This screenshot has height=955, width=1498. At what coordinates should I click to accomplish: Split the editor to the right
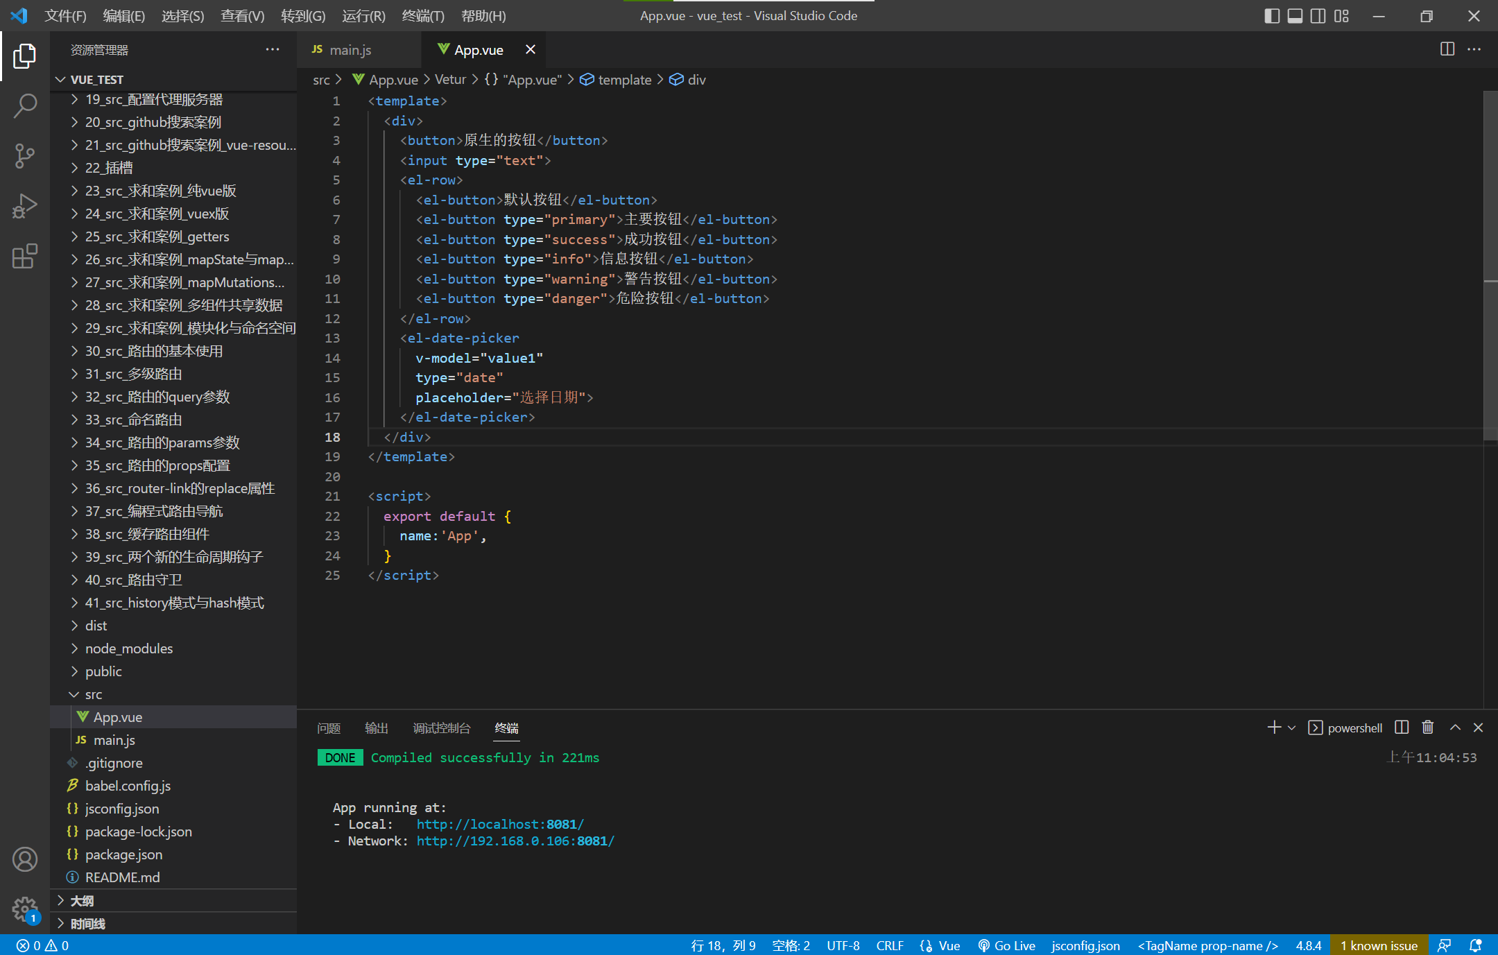pos(1447,49)
